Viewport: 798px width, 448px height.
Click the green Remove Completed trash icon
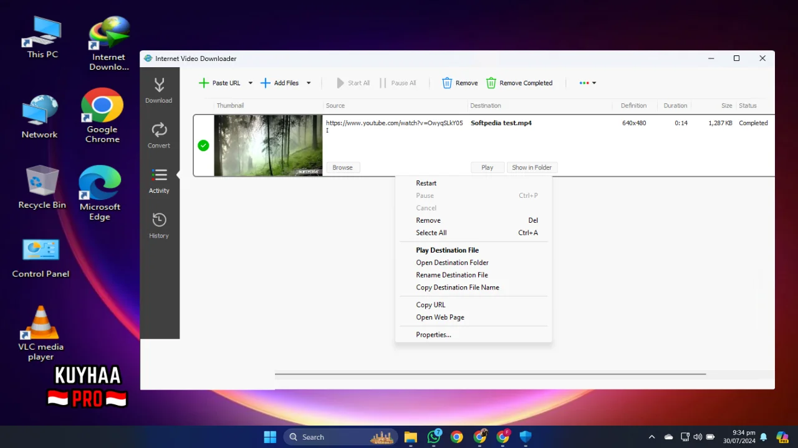(x=491, y=83)
